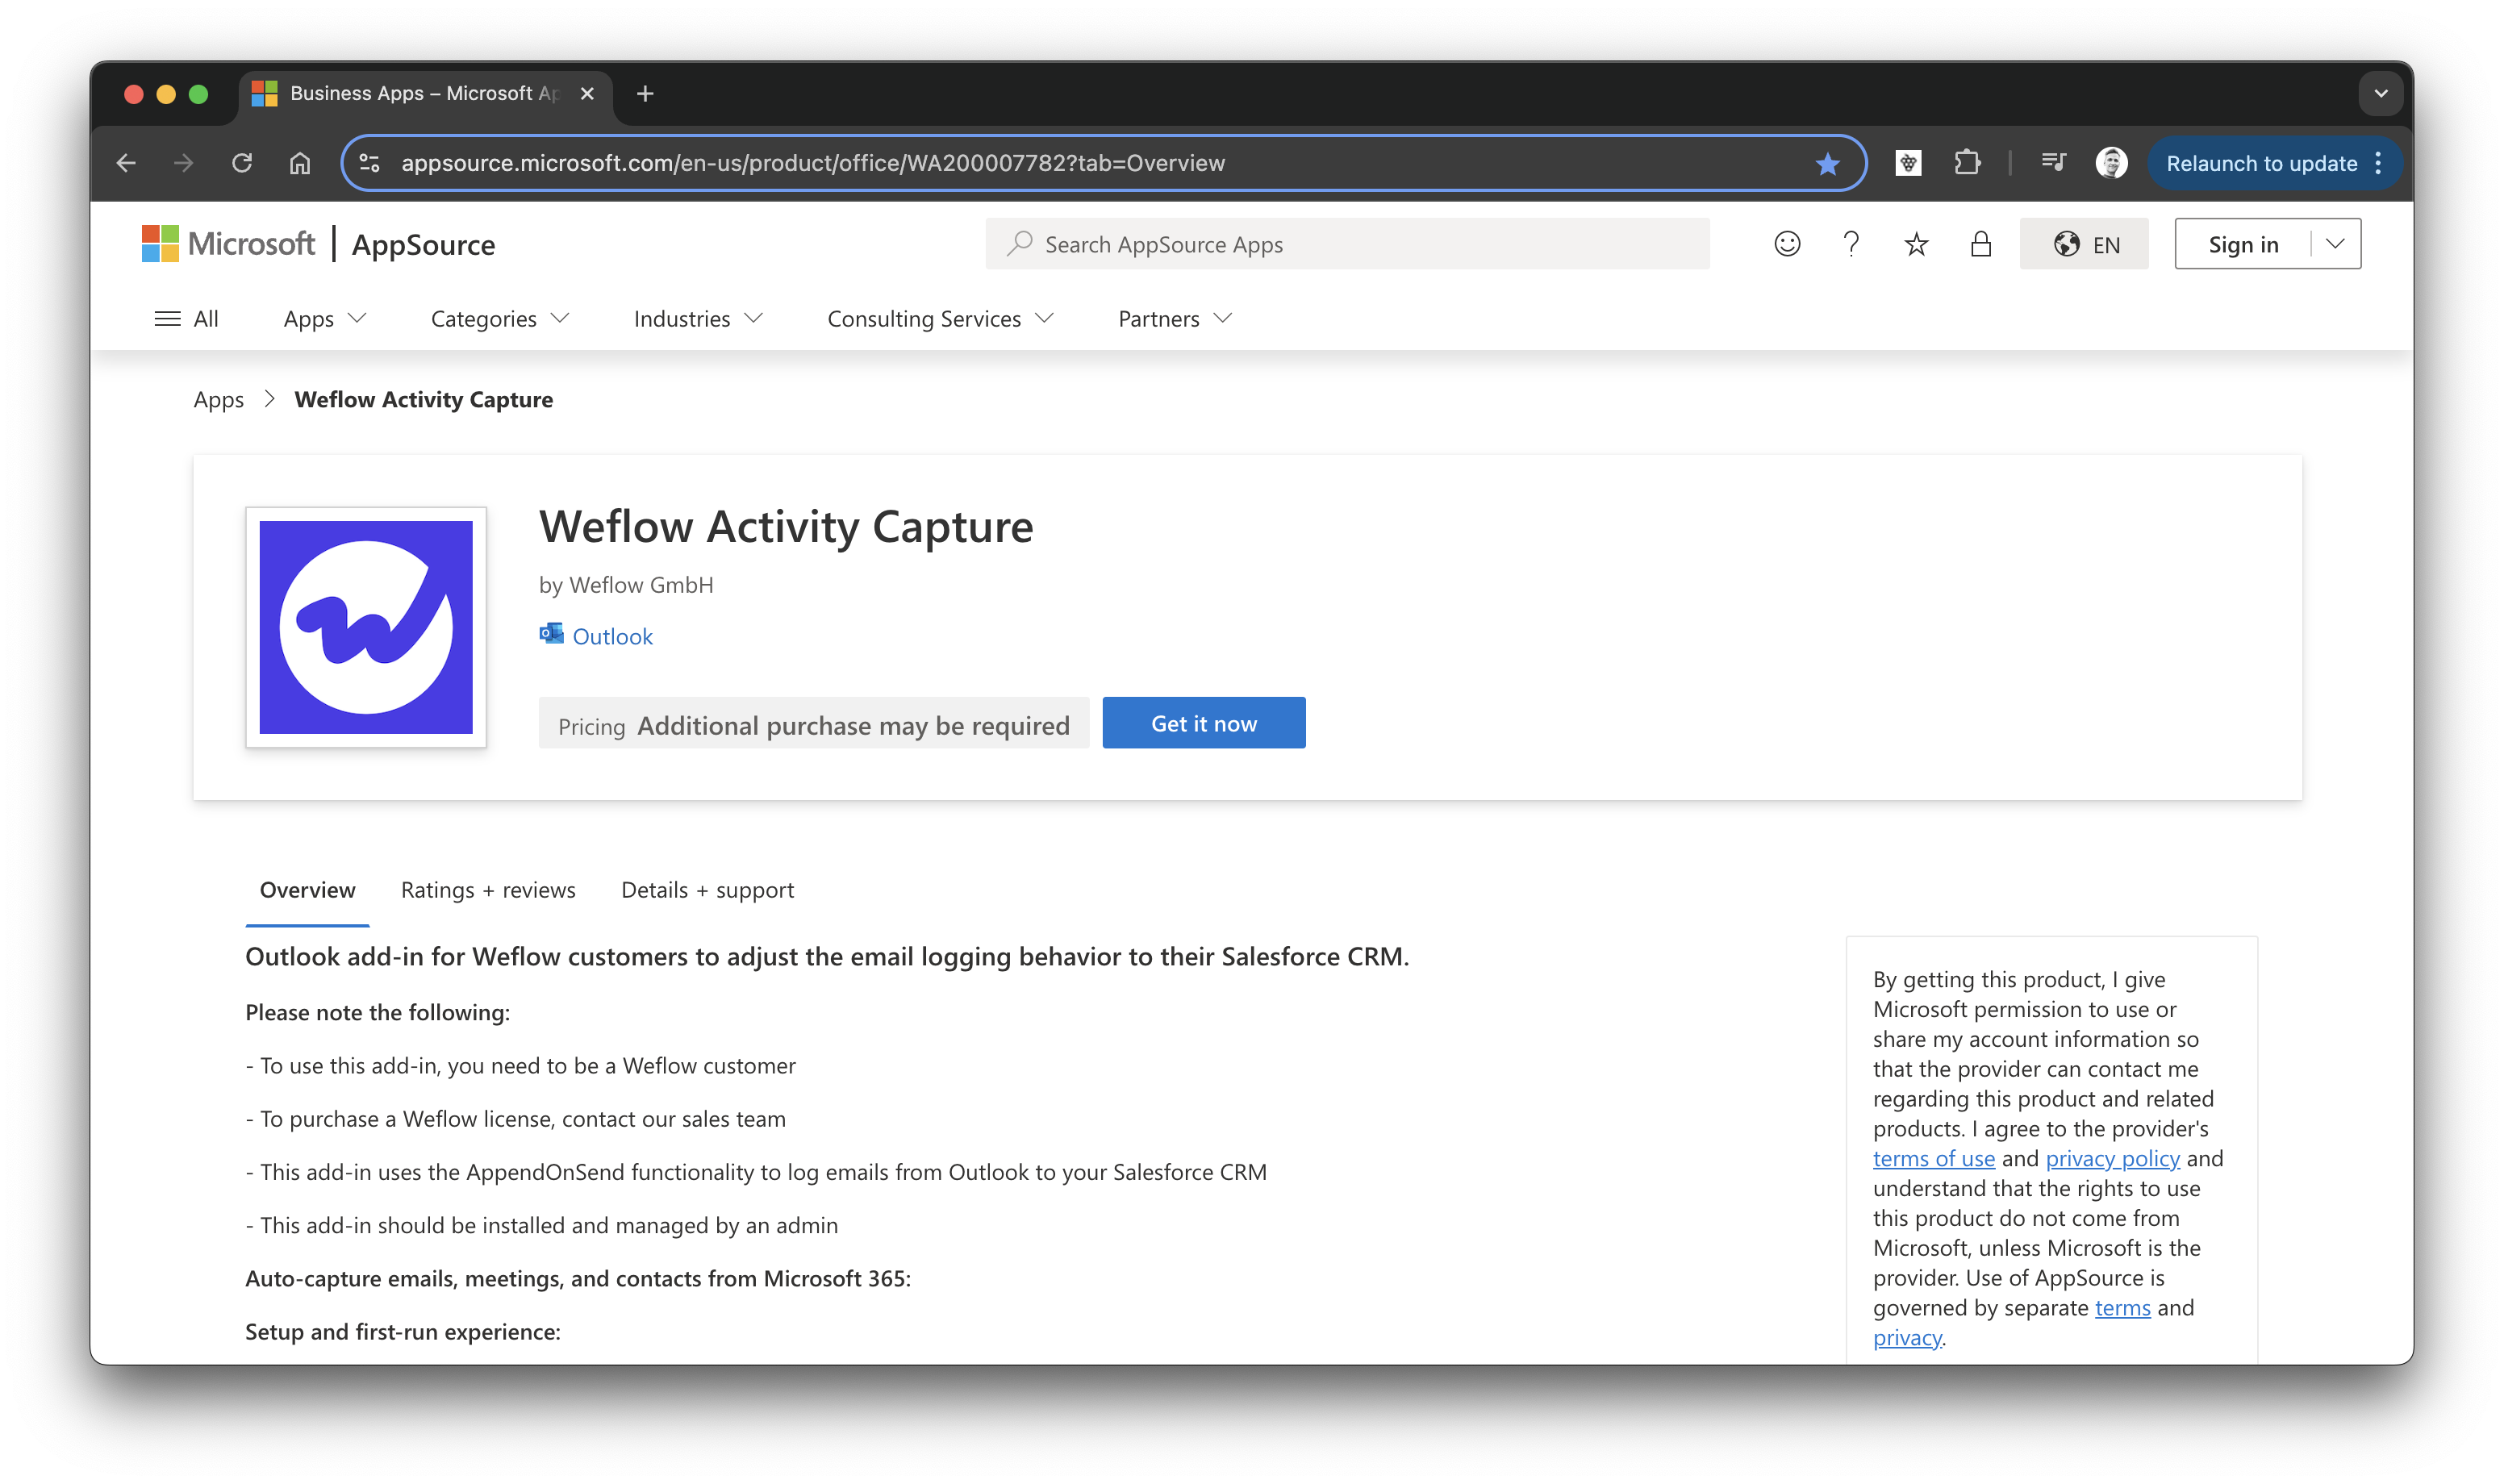
Task: Open the browser home page icon
Action: pyautogui.click(x=300, y=163)
